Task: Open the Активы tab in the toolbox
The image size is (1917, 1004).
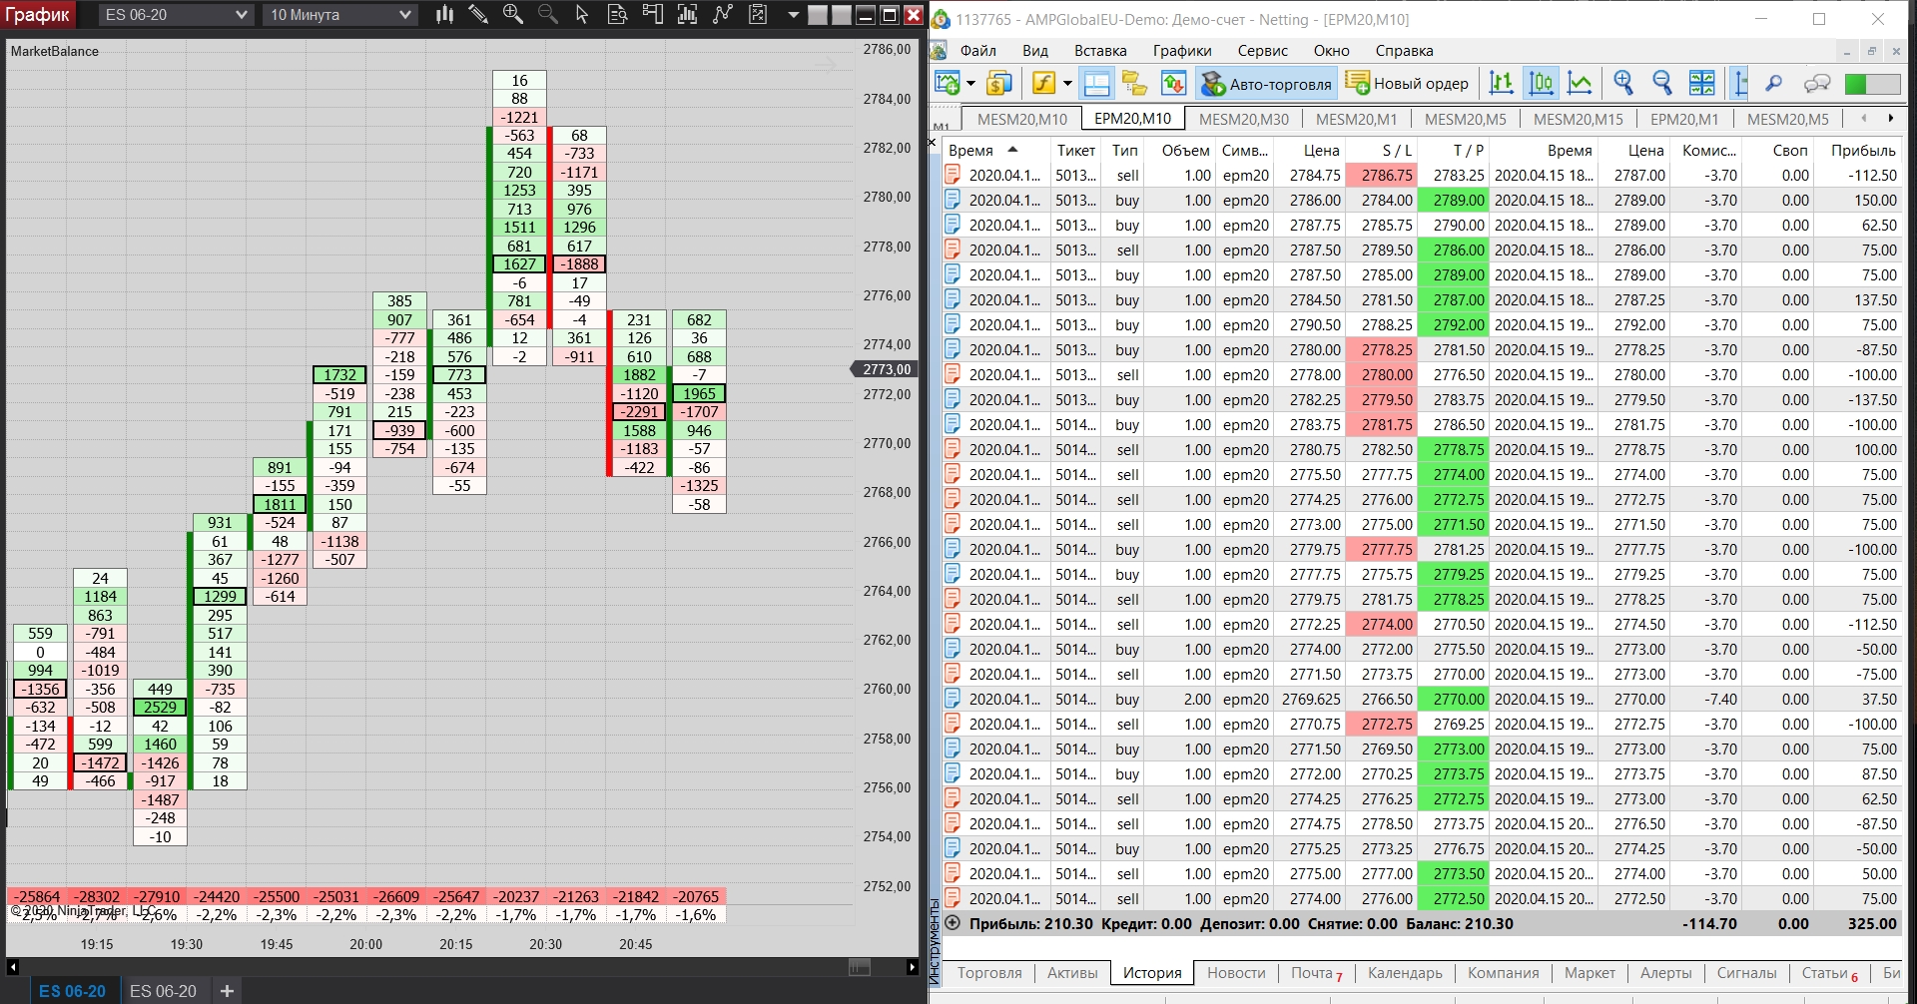Action: (x=1072, y=973)
